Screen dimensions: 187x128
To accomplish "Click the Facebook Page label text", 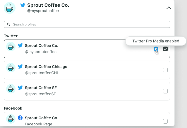I will click(x=39, y=124).
